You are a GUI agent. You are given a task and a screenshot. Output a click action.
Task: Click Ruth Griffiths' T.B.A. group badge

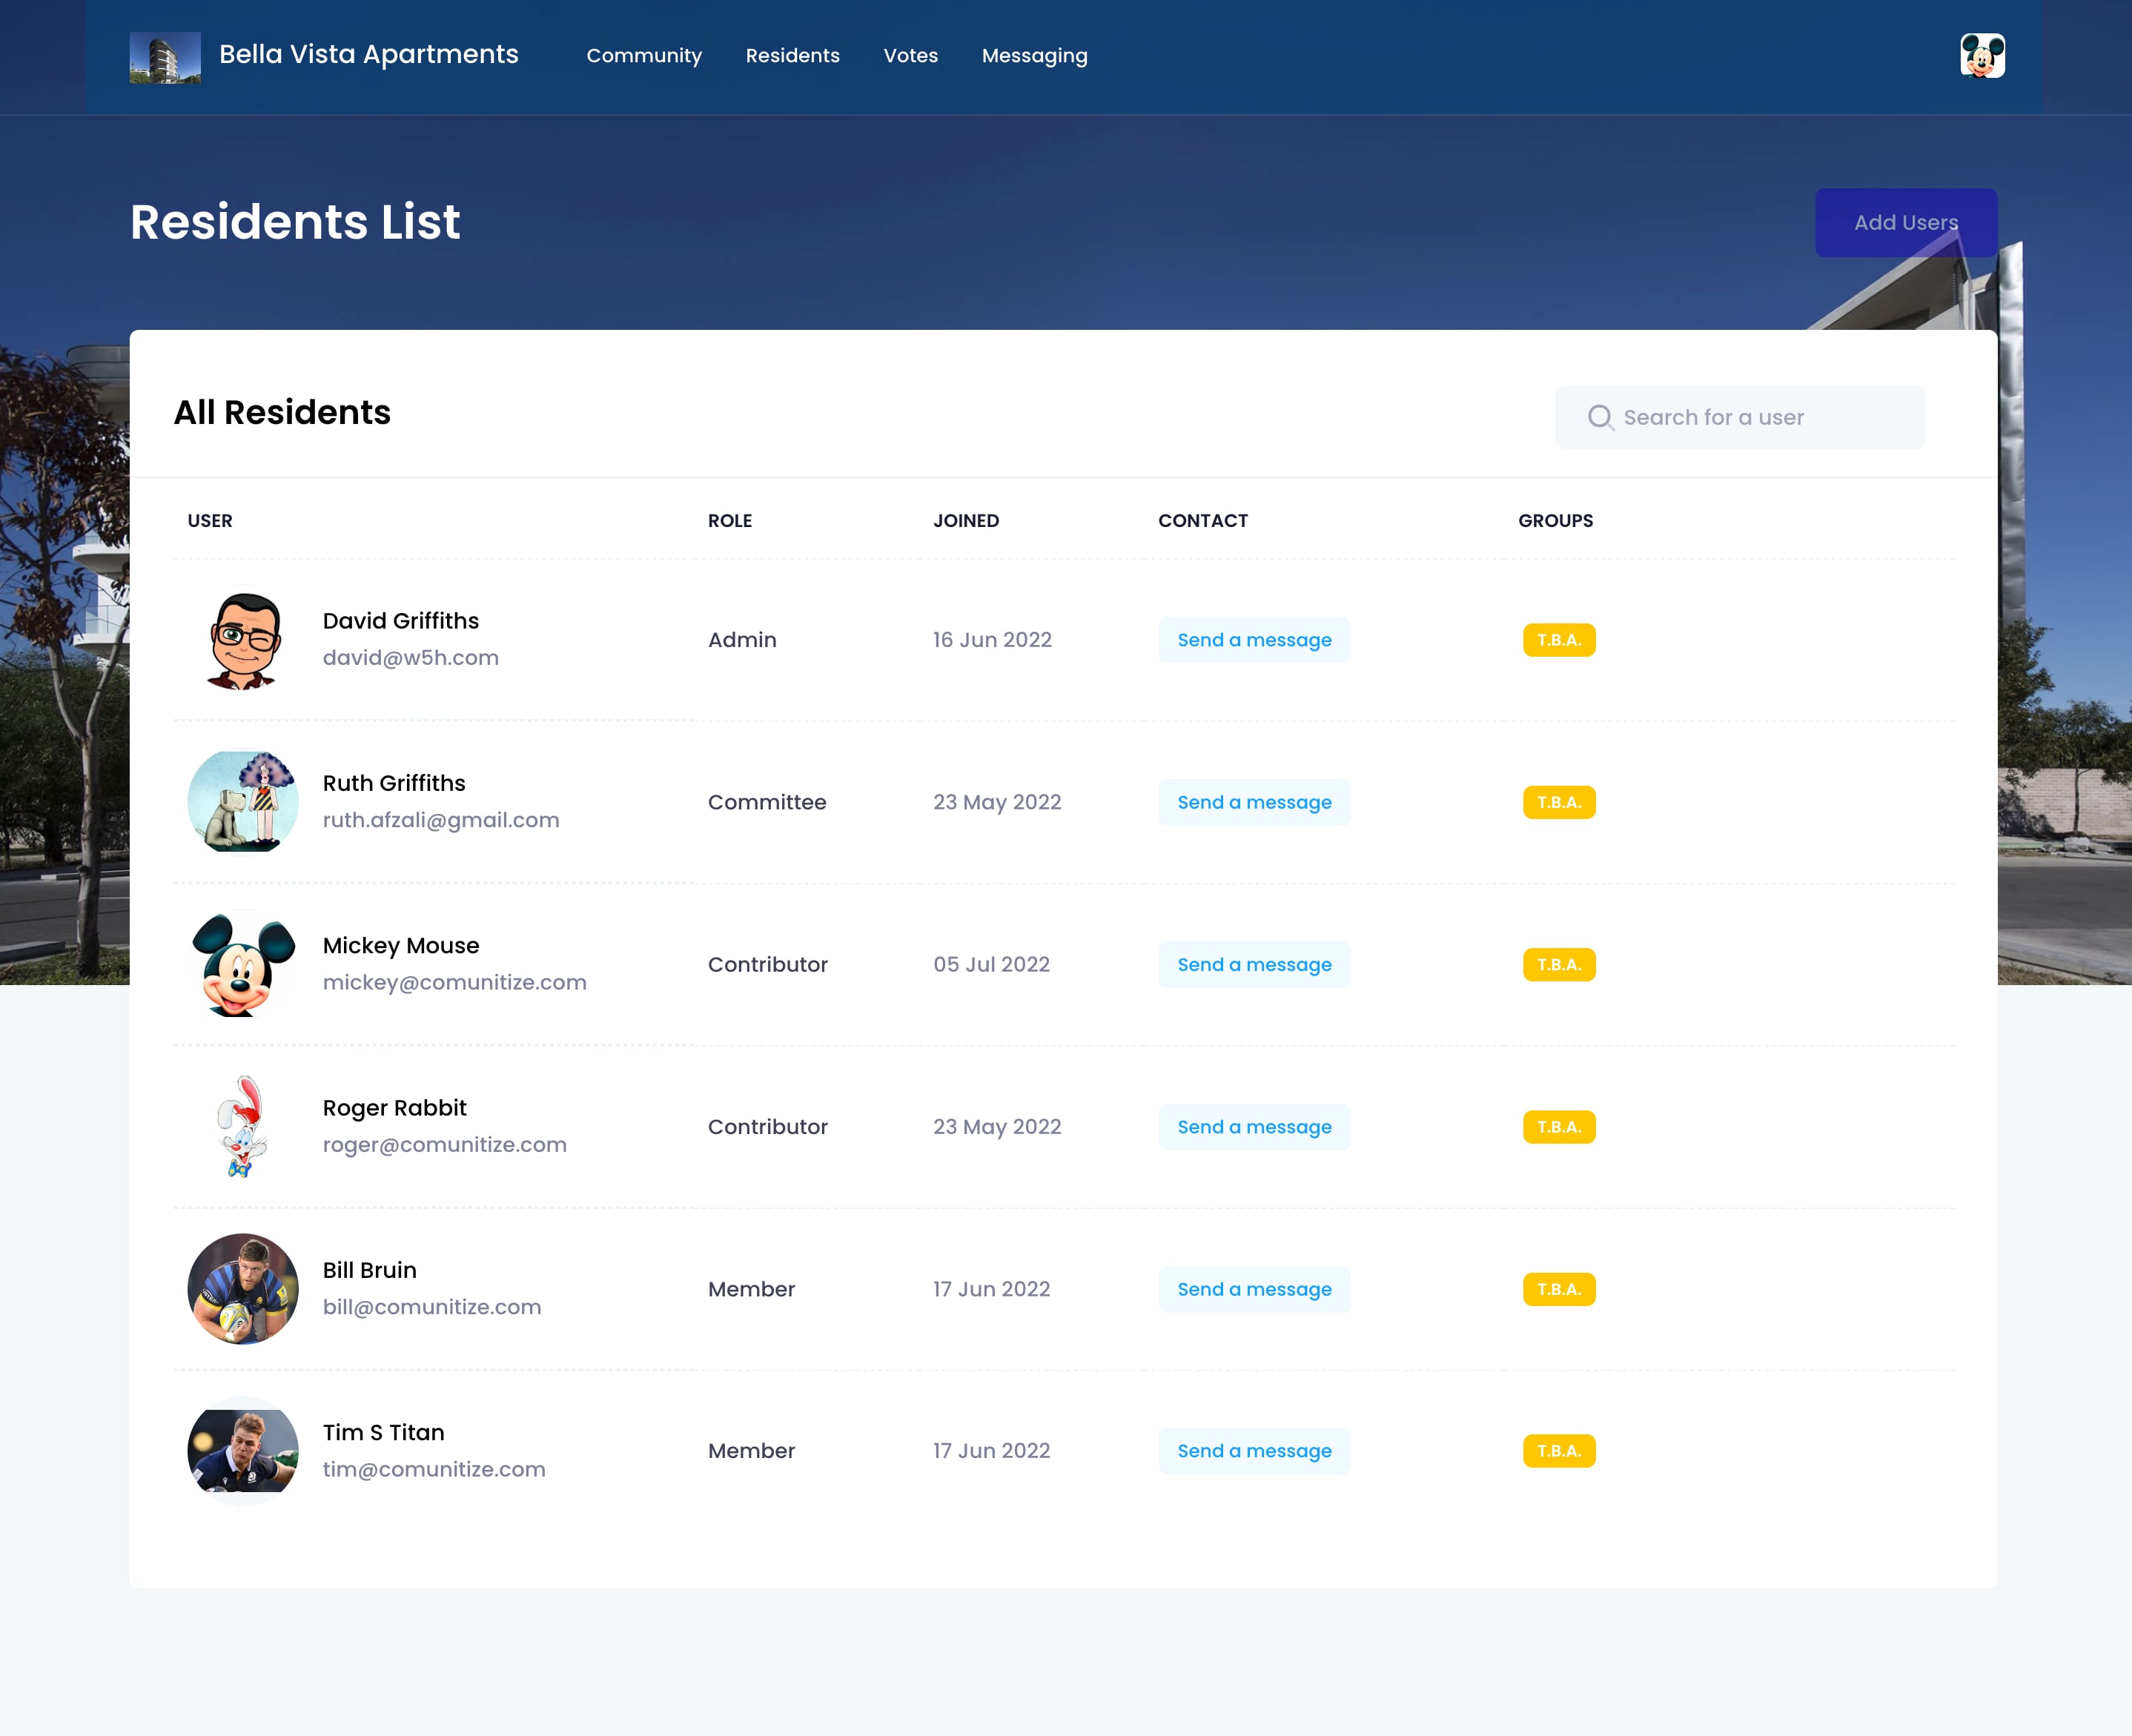coord(1558,802)
